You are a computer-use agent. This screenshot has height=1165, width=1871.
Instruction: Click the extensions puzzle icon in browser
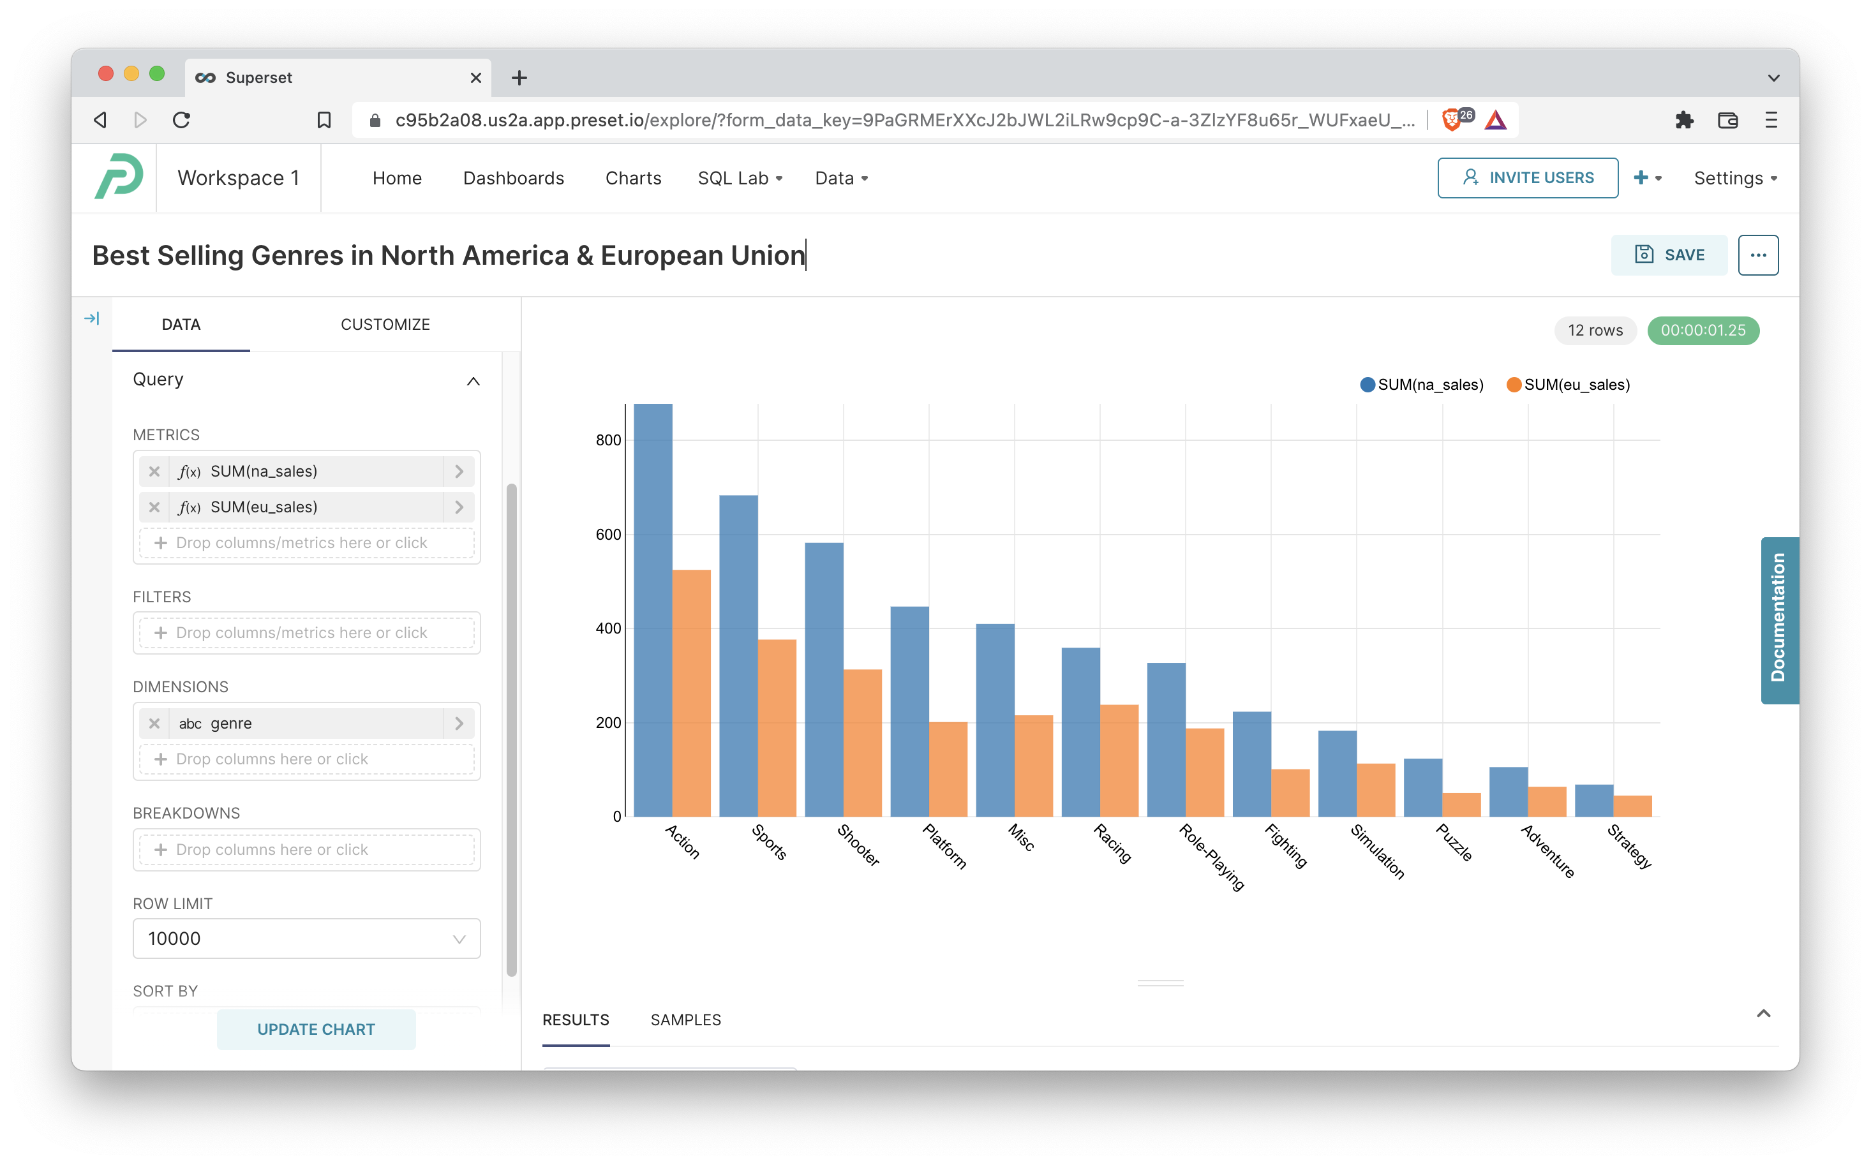coord(1683,119)
